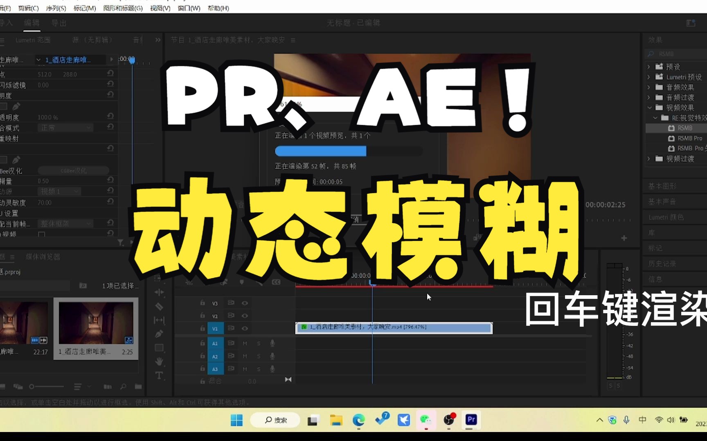Click the opacity pen mask icon
Viewport: 707px width, 441px height.
(16, 107)
